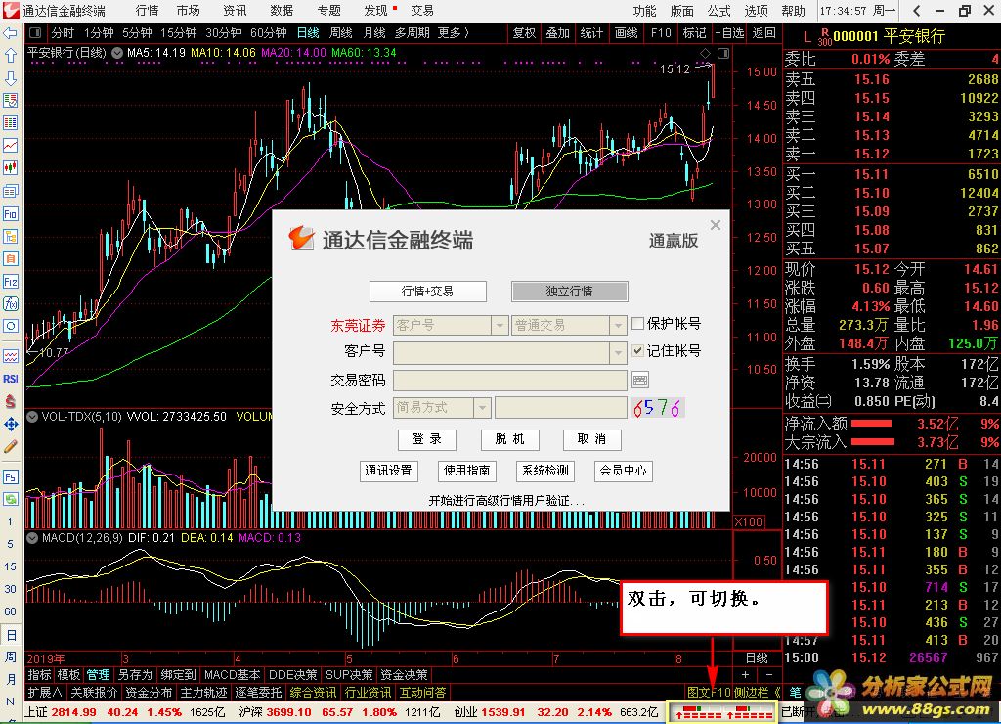This screenshot has height=724, width=1001.
Task: Click the 取消 cancel button
Action: [x=591, y=439]
